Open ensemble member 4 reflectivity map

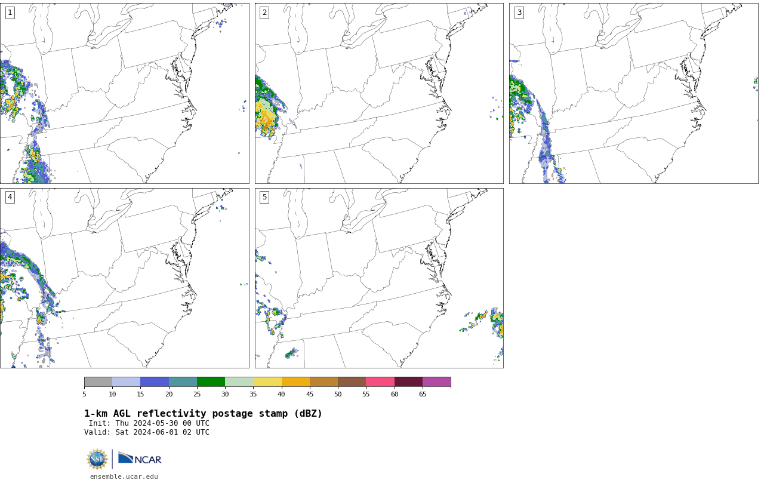124,278
